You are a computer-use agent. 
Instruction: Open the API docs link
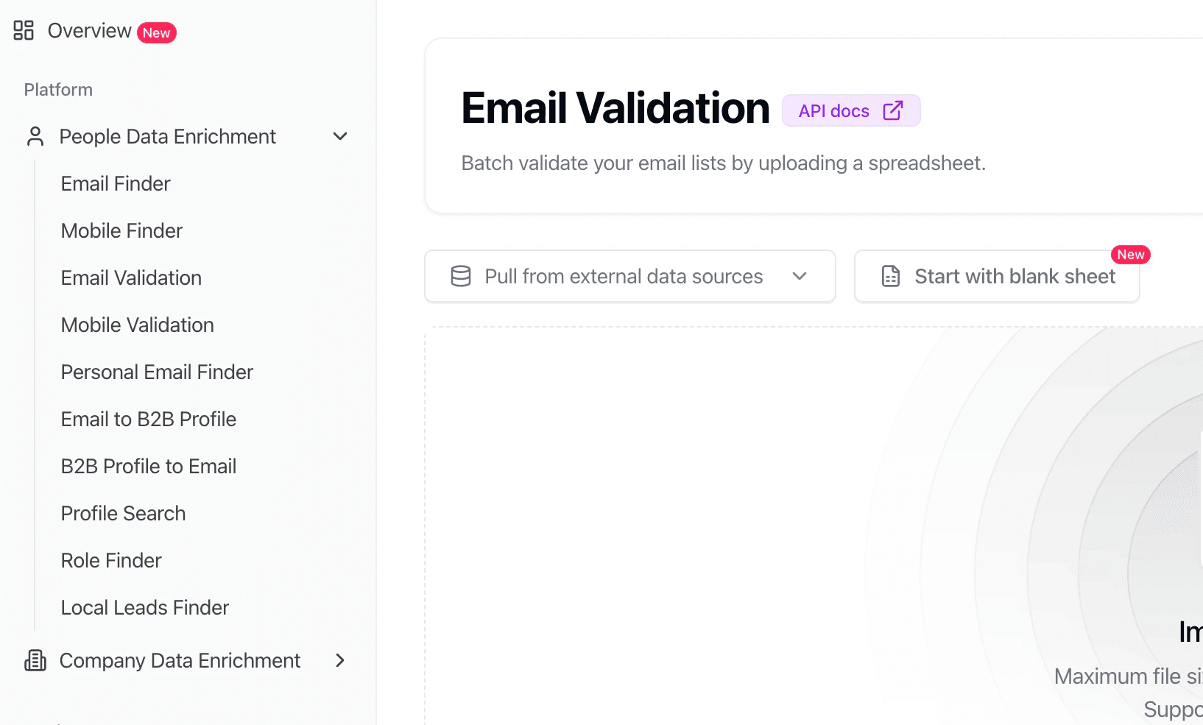(834, 110)
